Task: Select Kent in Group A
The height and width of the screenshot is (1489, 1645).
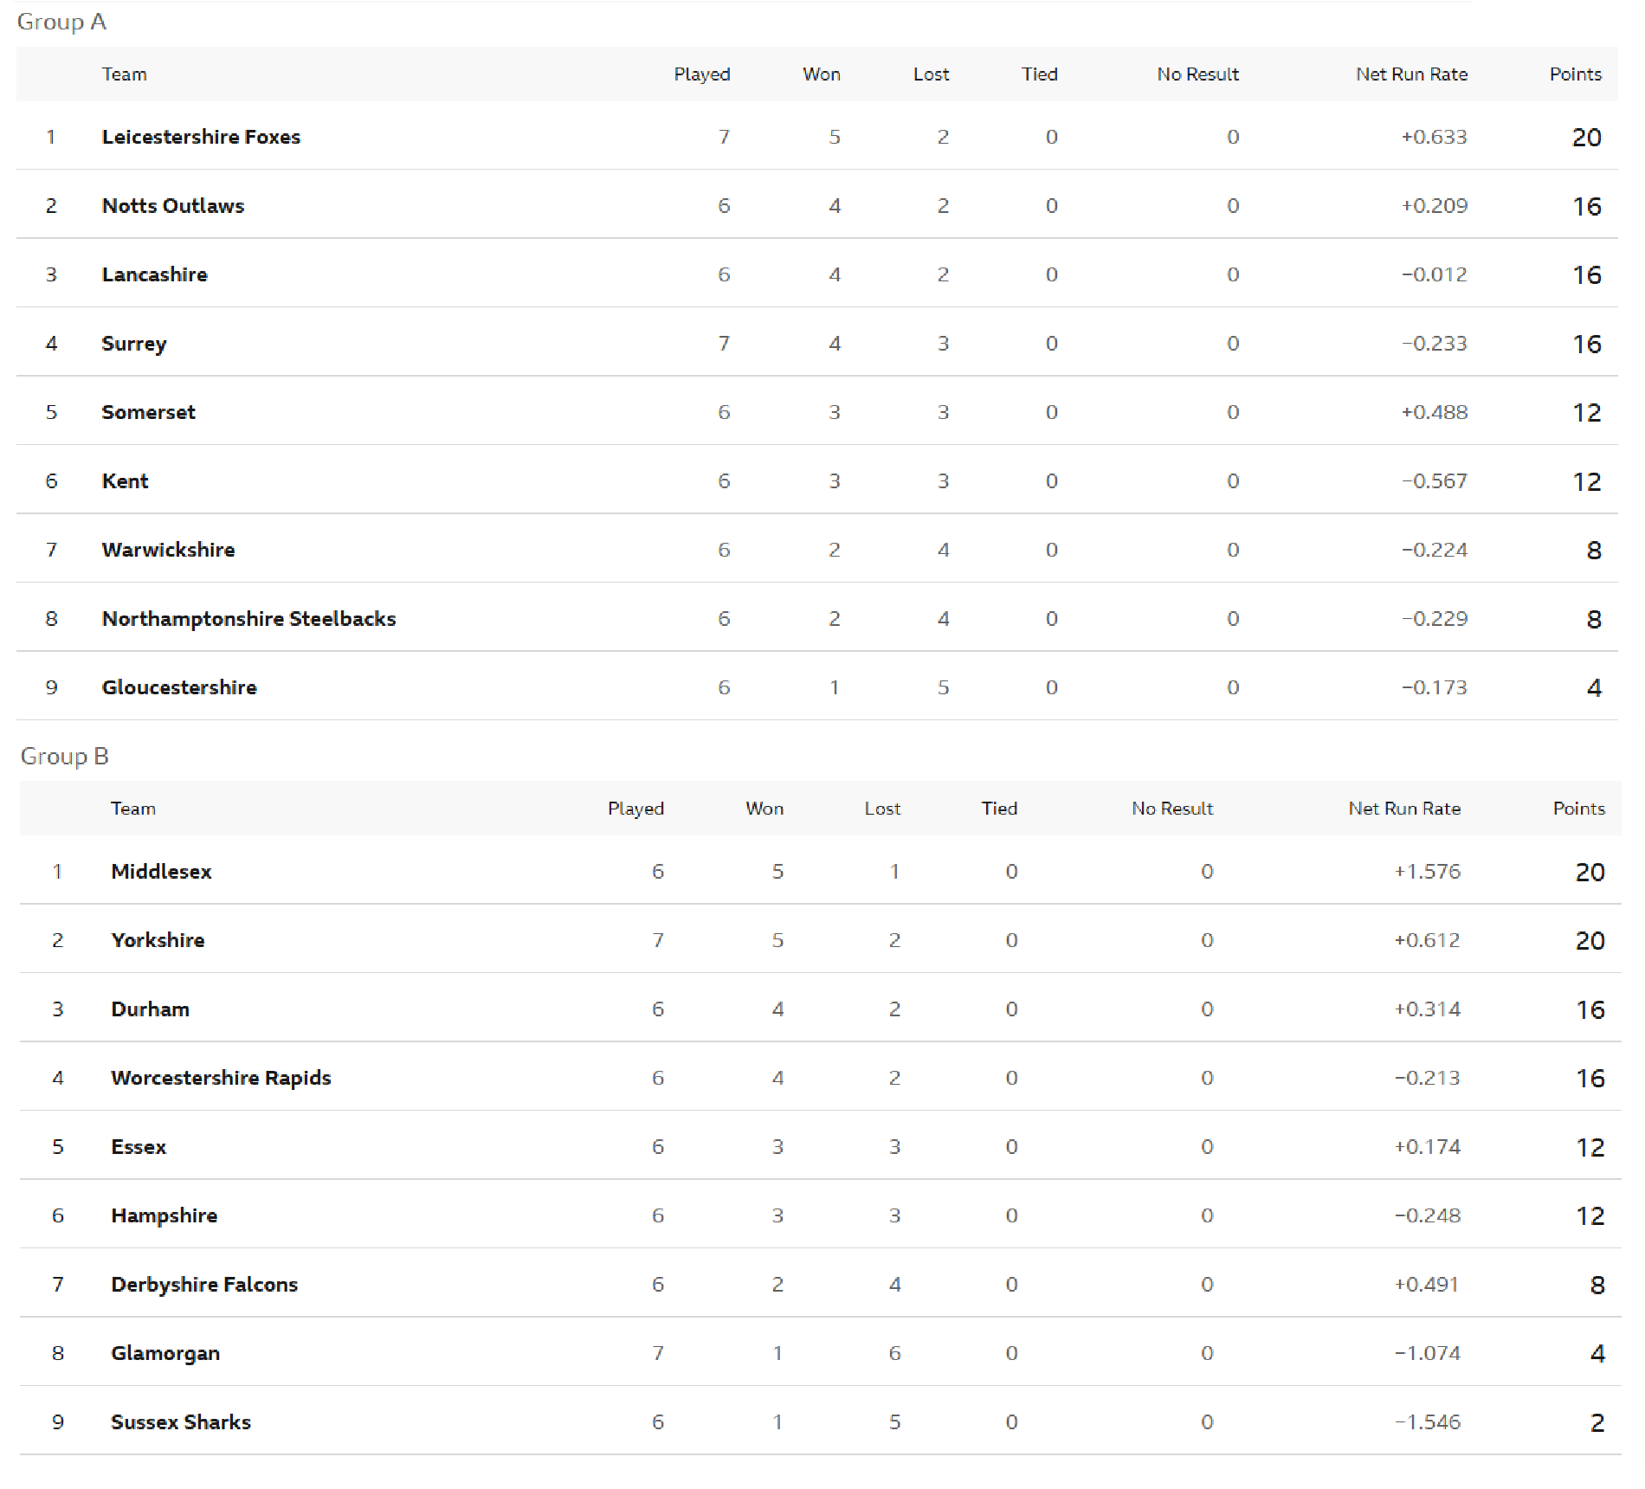Action: coord(125,481)
